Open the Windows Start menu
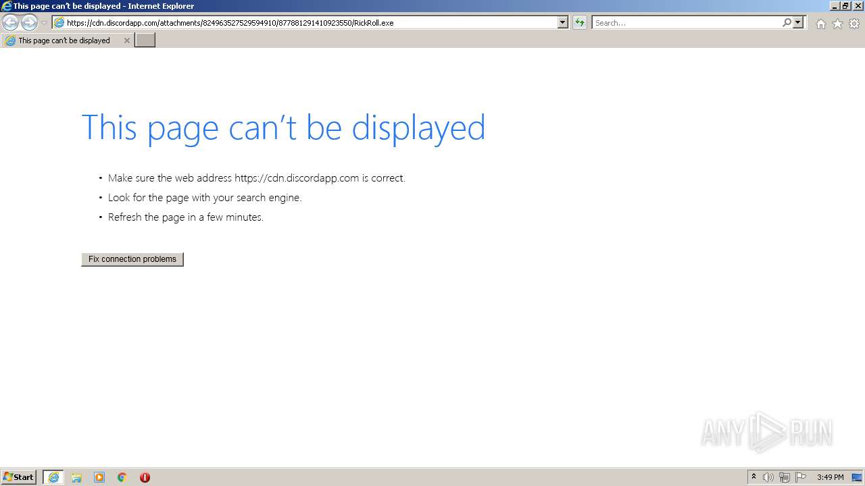 19,477
